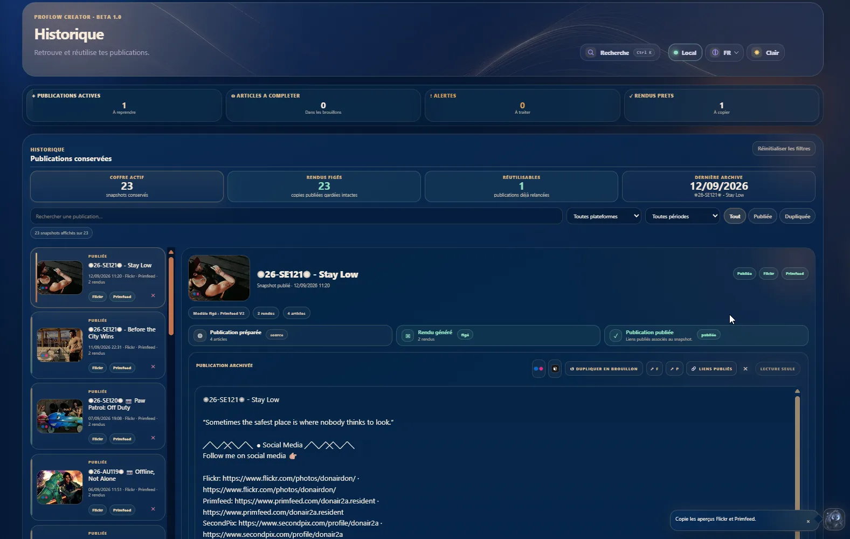
Task: Select the Publication publiée step
Action: tap(706, 335)
